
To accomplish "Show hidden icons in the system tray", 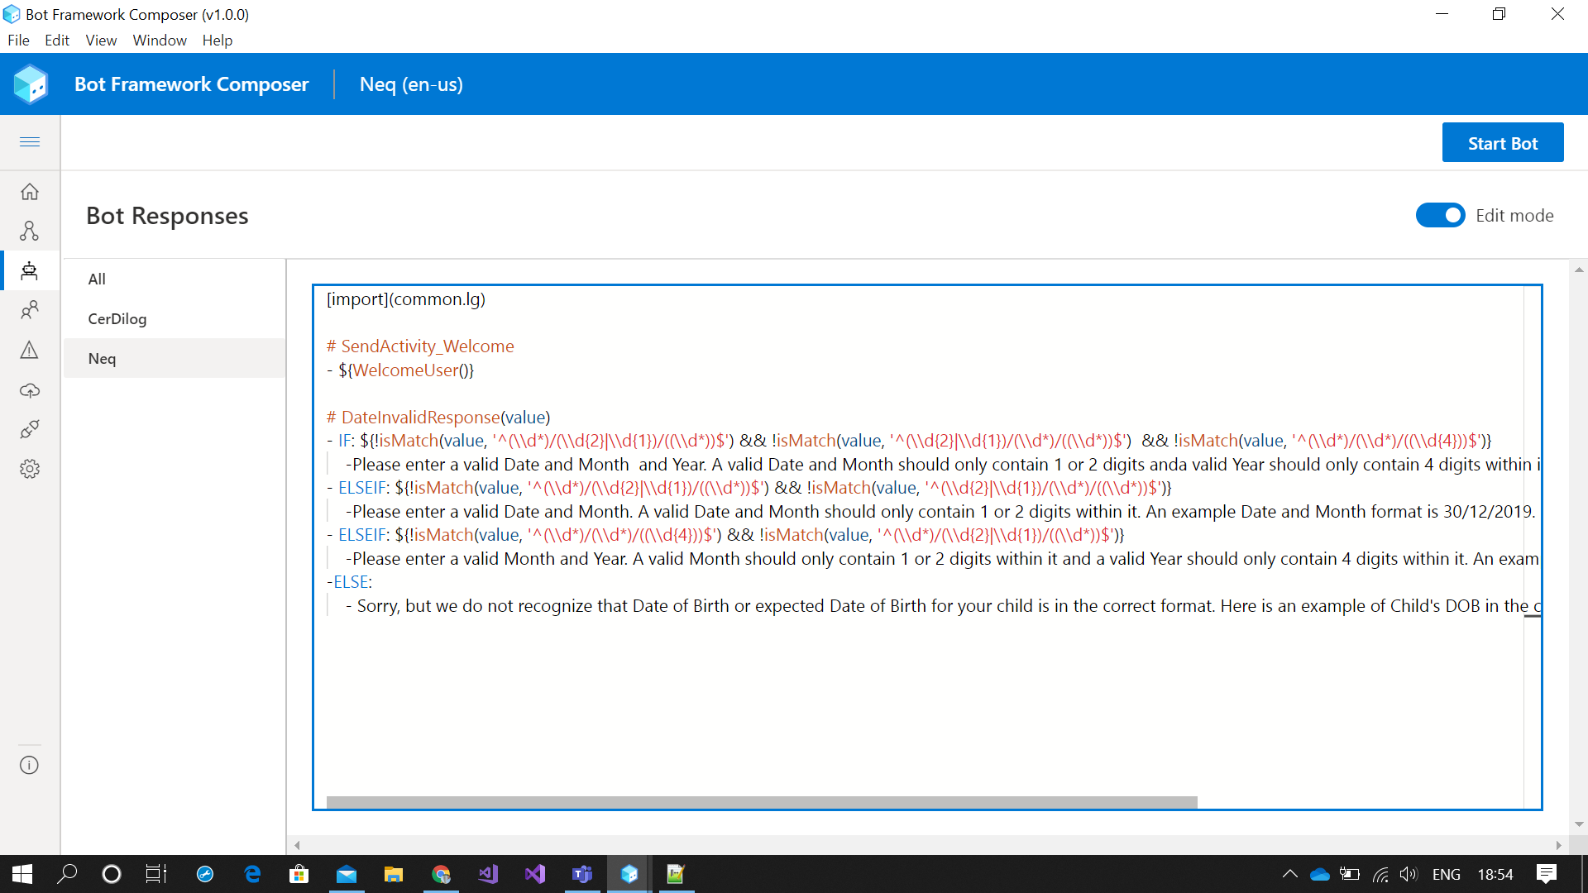I will click(x=1289, y=874).
